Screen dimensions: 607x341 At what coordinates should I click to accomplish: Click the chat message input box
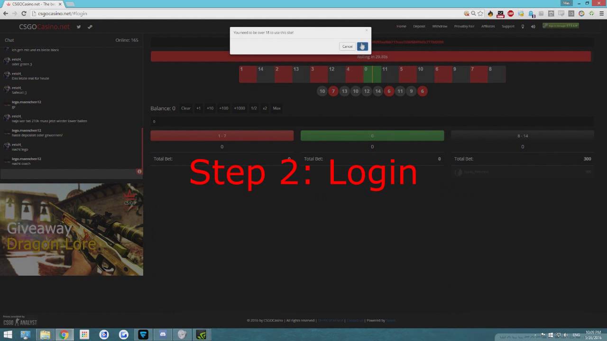coord(68,173)
